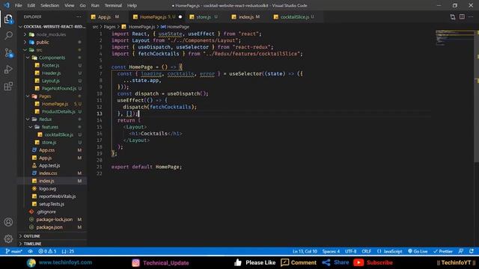The image size is (479, 269).
Task: Open the Edit menu
Action: coord(31,5)
